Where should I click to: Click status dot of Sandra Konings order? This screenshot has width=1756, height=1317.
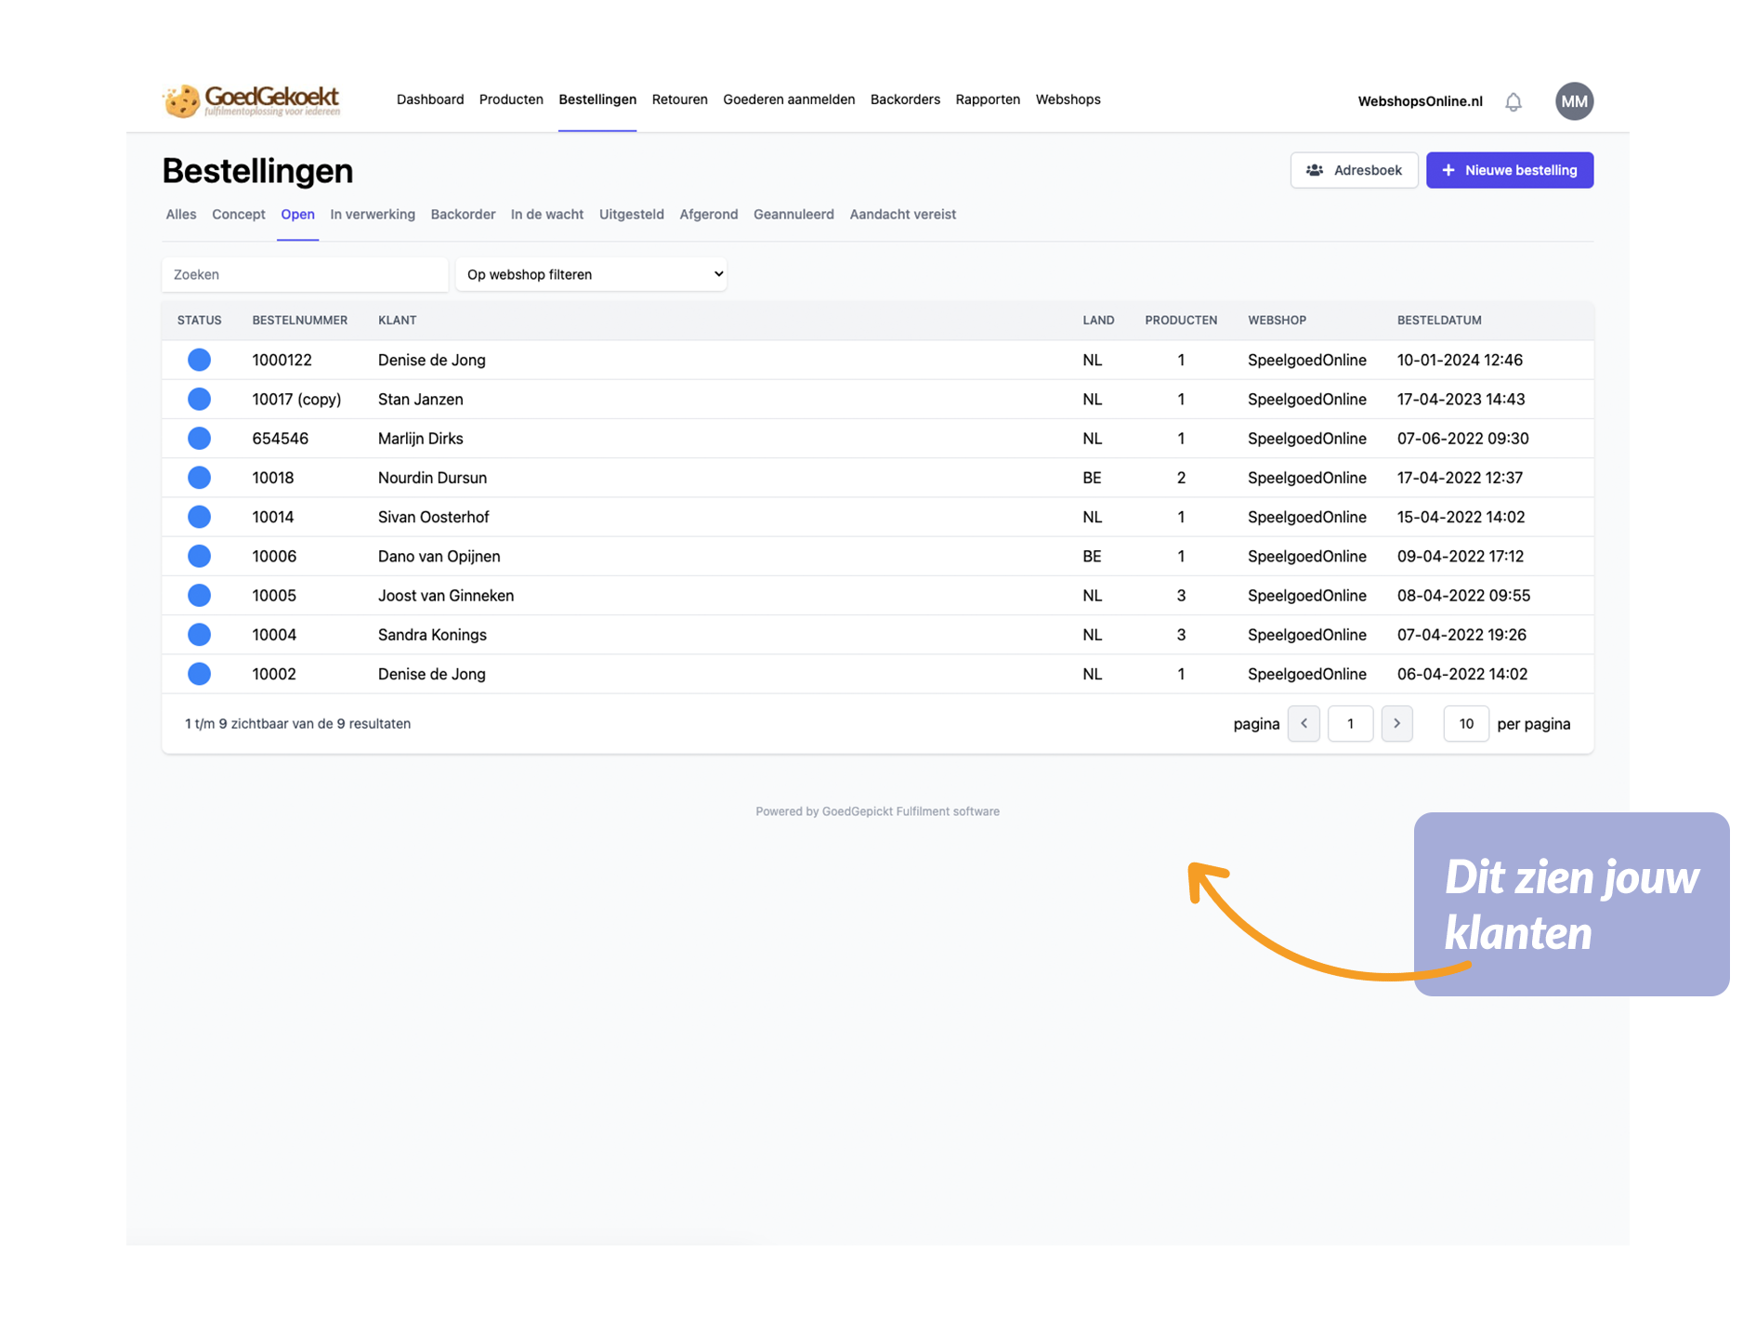click(x=199, y=635)
